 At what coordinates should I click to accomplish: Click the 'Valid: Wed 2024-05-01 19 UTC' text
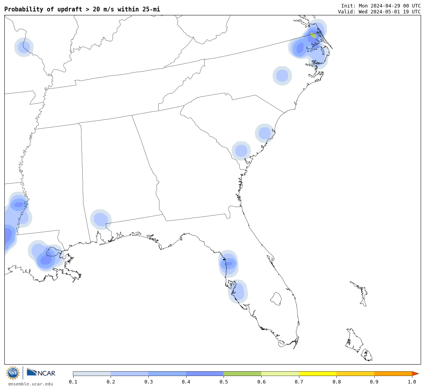coord(379,12)
